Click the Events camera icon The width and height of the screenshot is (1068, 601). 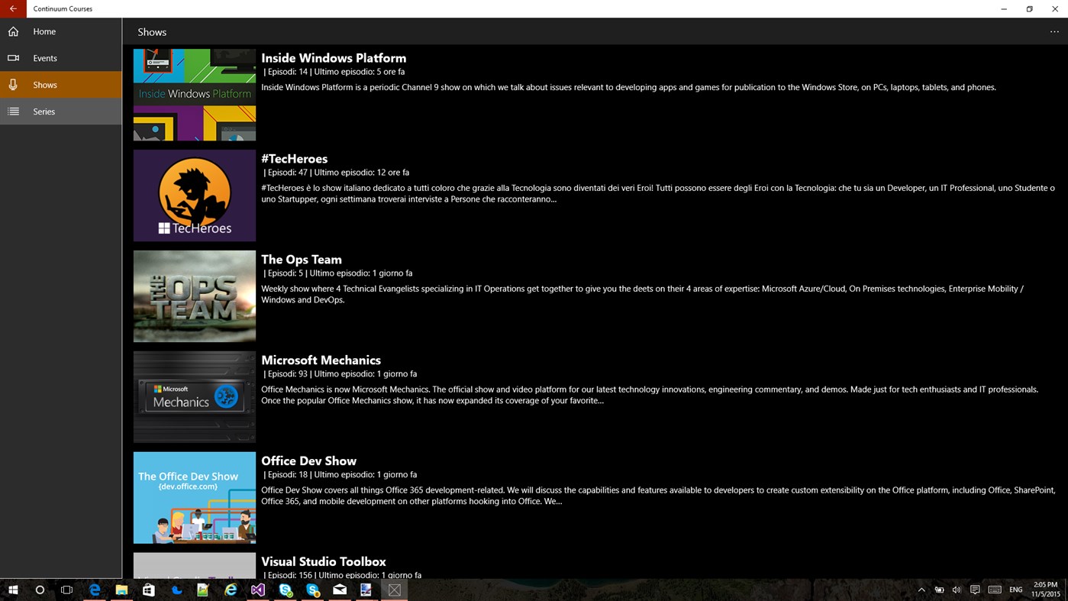(x=13, y=58)
